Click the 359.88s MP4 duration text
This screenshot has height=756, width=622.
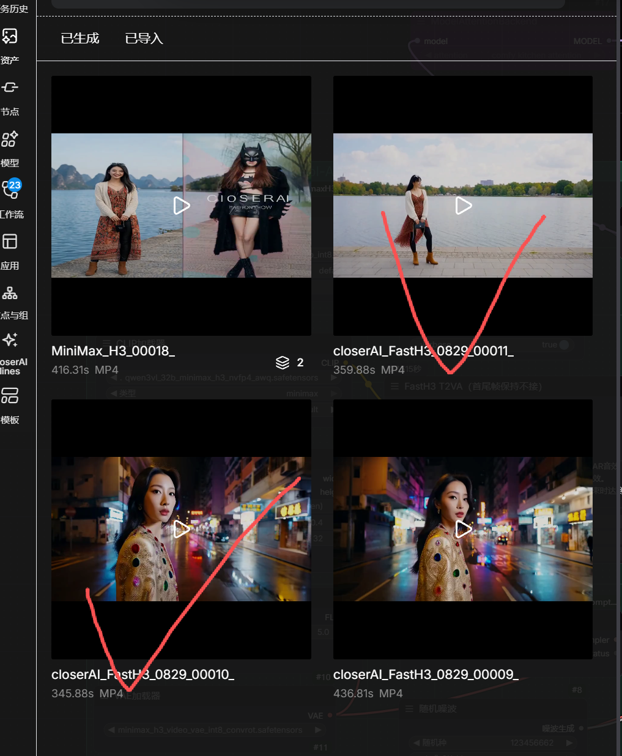[369, 370]
